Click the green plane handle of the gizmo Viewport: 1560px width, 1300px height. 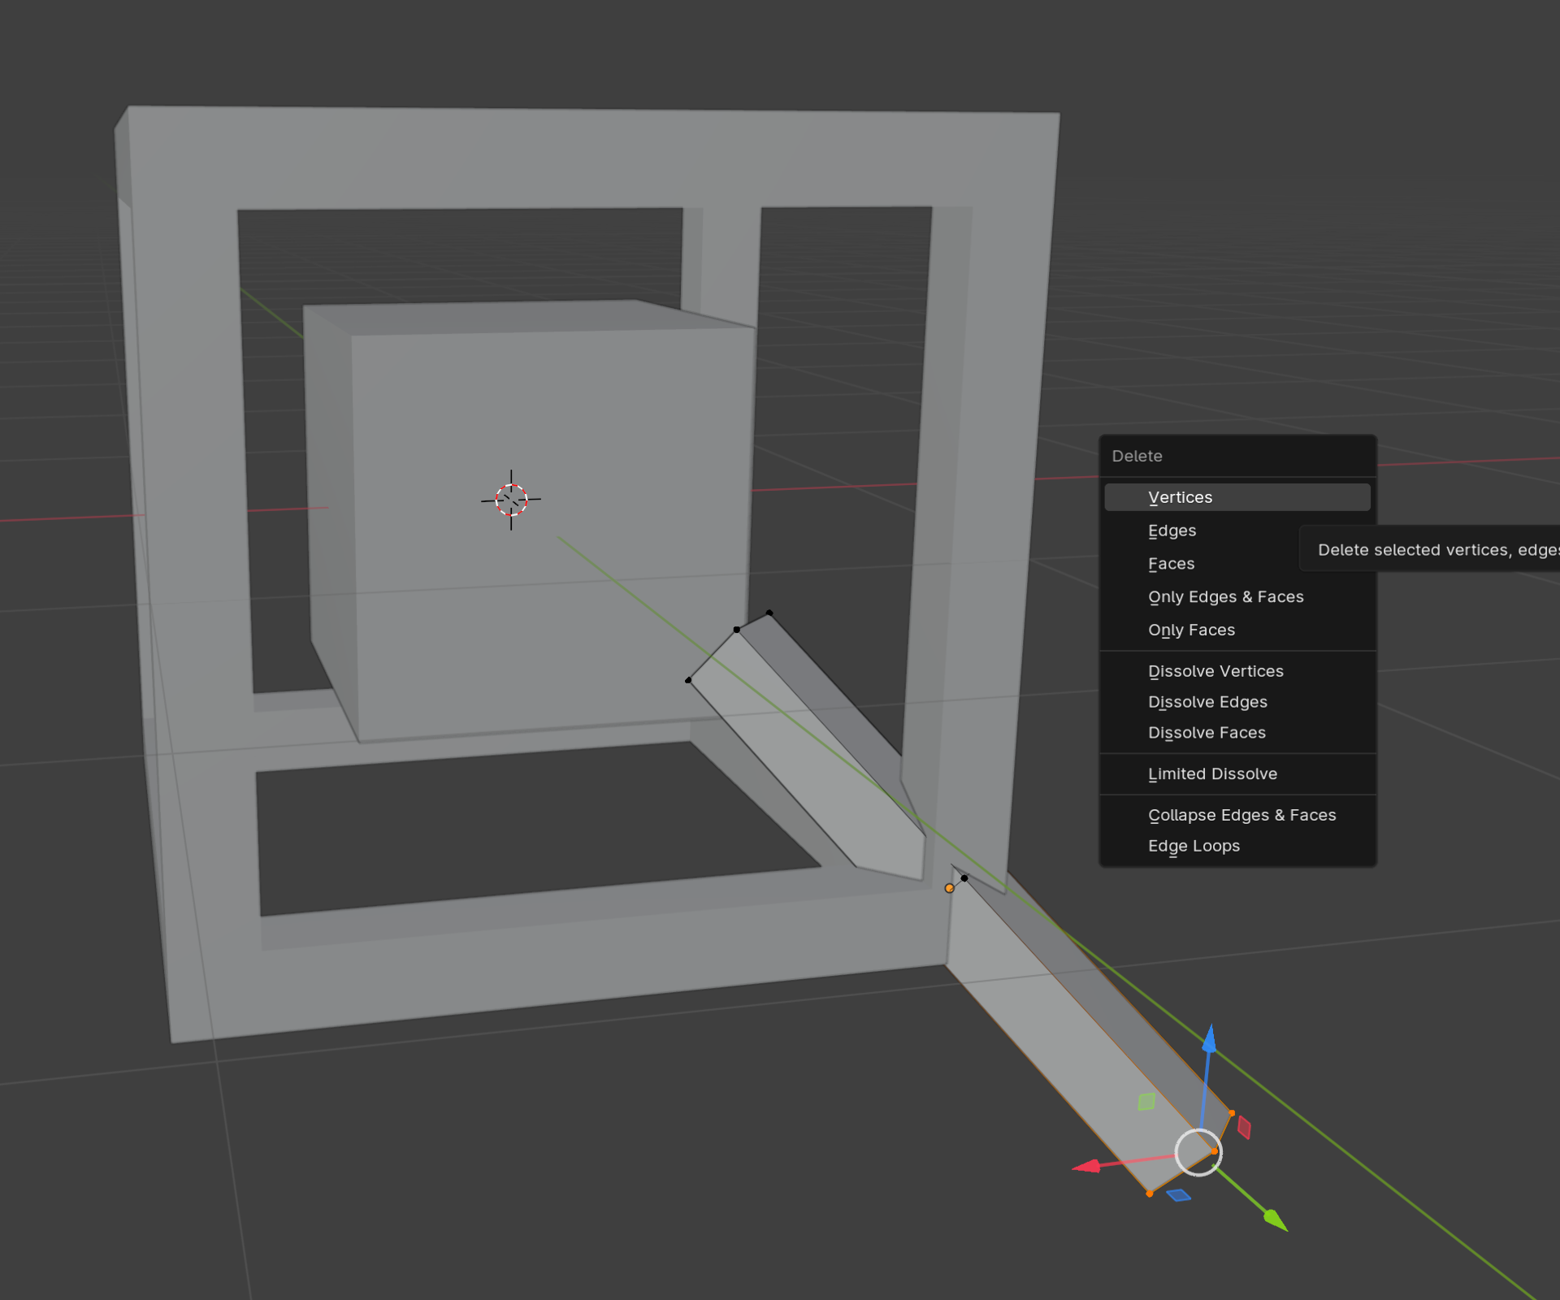pyautogui.click(x=1146, y=1102)
